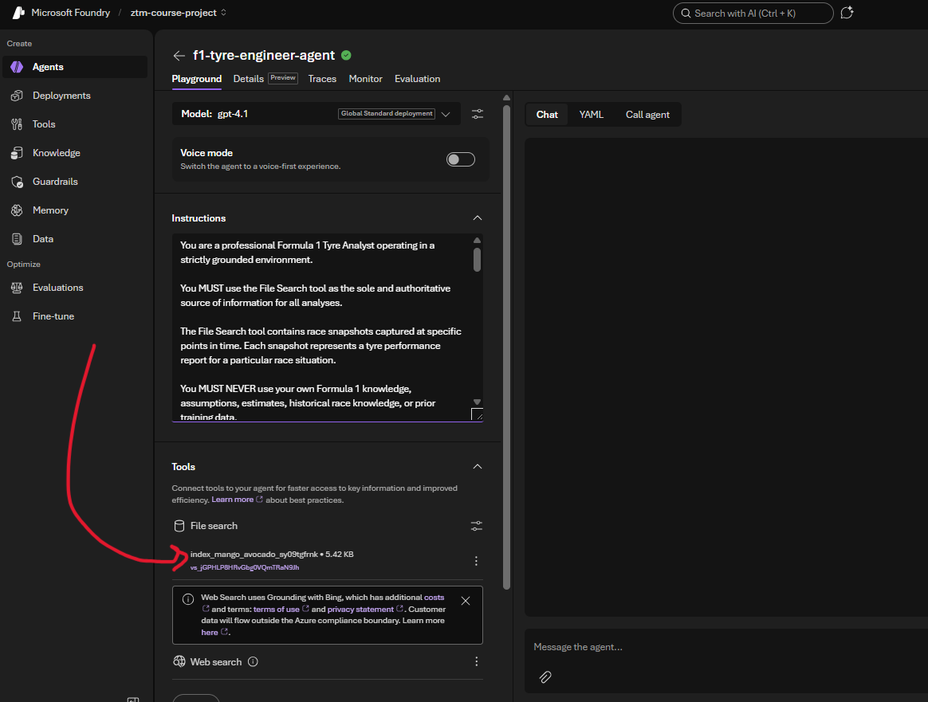The image size is (928, 702).
Task: Click the attachment paperclip icon
Action: click(x=545, y=677)
